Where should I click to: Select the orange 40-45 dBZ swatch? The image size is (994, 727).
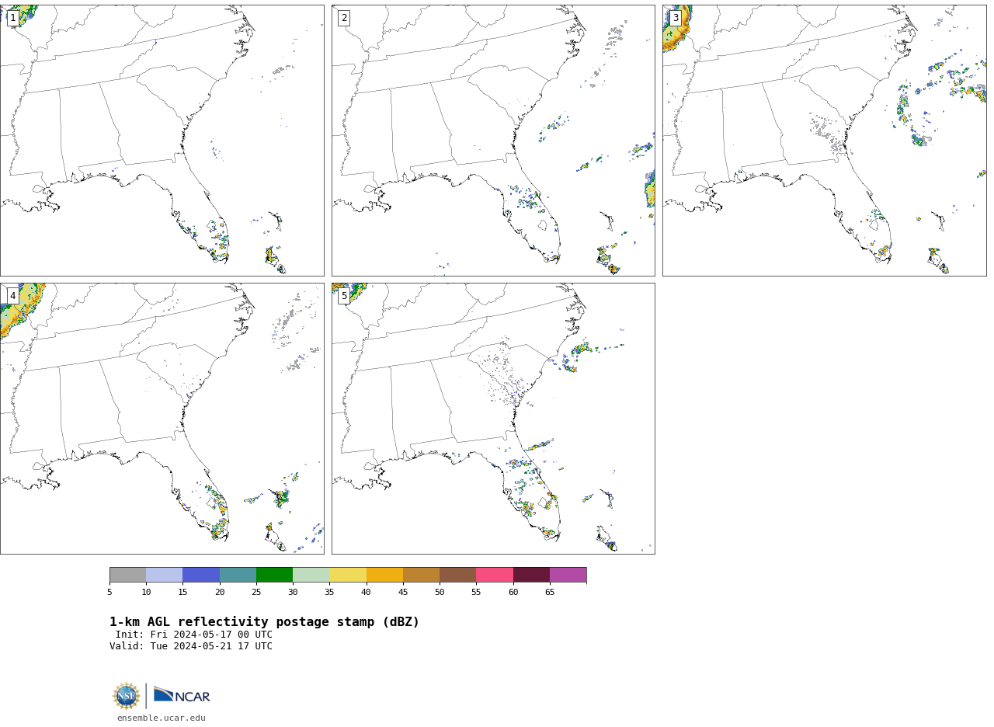point(384,575)
